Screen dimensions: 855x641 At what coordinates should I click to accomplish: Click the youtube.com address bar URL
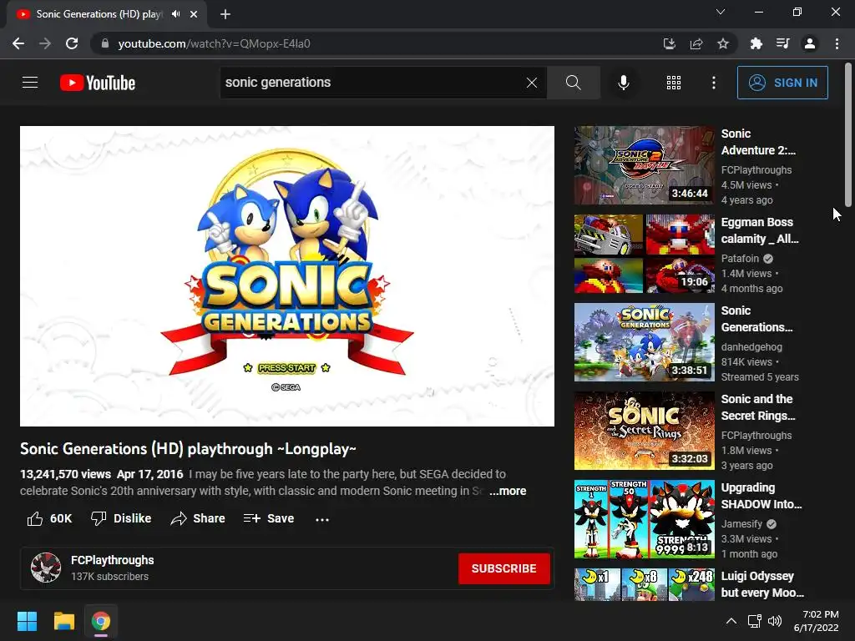click(215, 43)
